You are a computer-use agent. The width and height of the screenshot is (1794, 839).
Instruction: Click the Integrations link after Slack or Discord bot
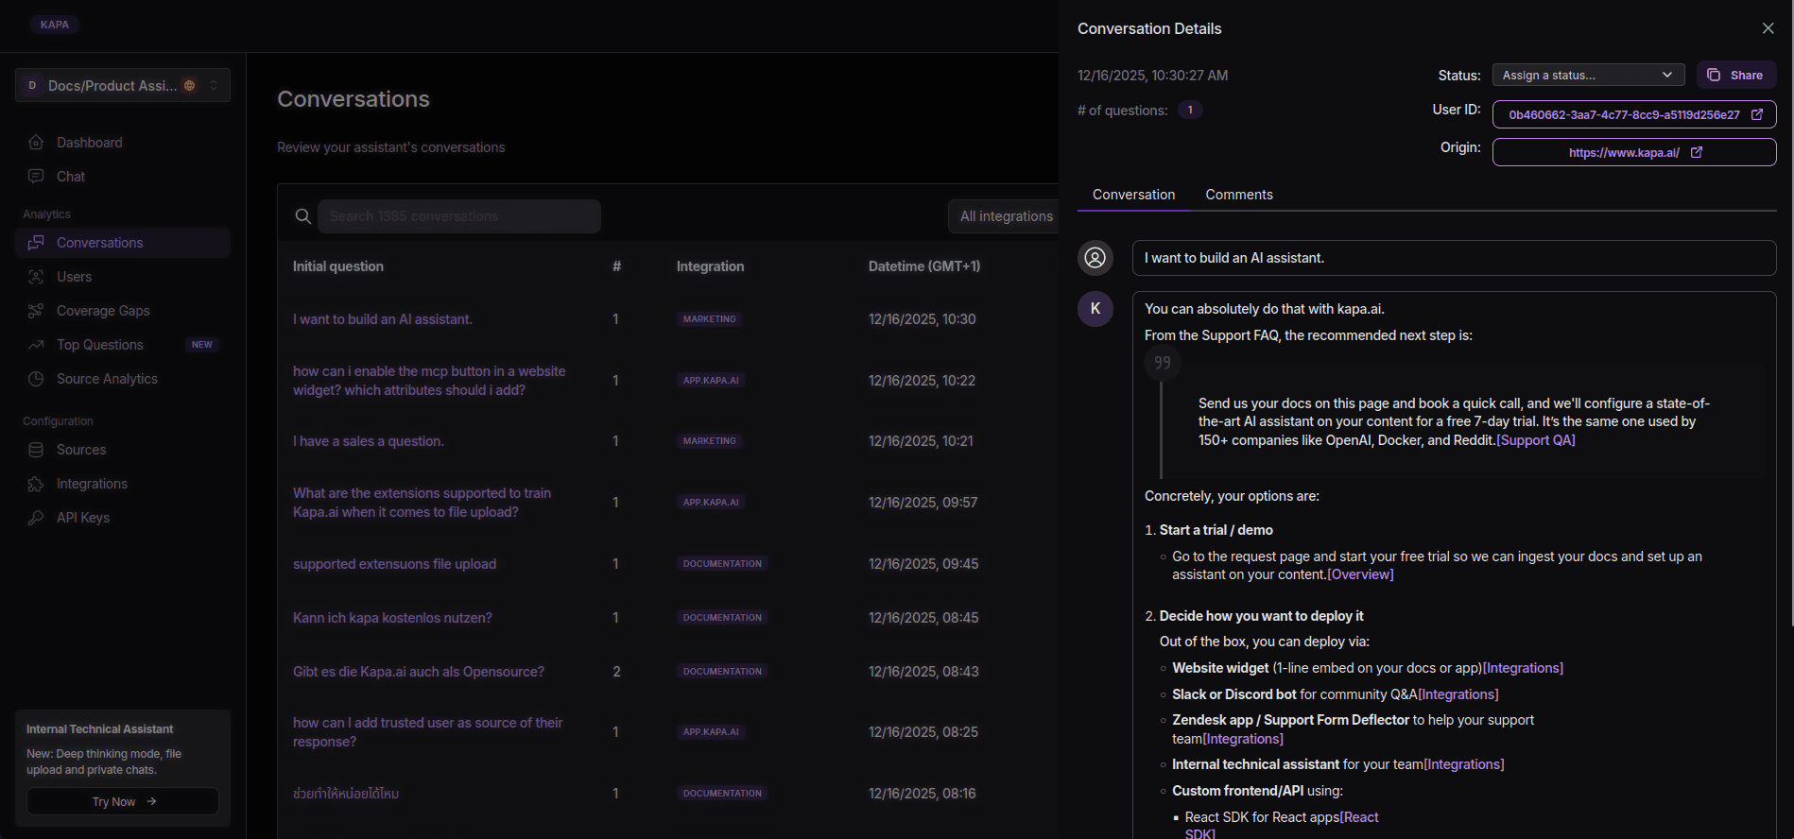(x=1458, y=694)
